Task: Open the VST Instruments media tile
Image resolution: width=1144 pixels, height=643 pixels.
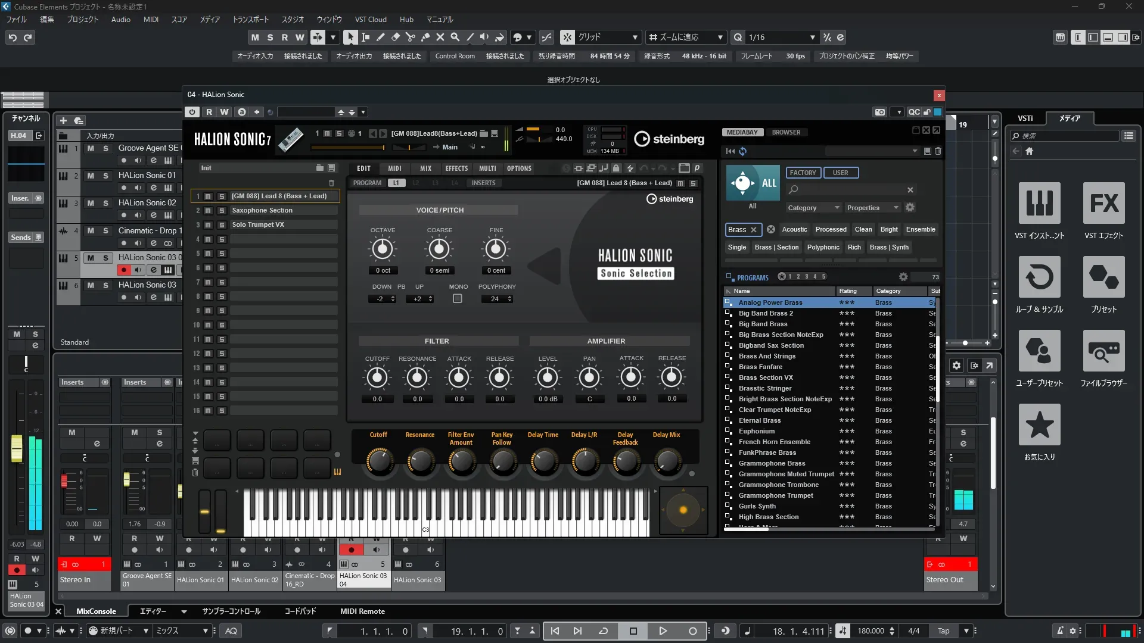Action: (1039, 204)
